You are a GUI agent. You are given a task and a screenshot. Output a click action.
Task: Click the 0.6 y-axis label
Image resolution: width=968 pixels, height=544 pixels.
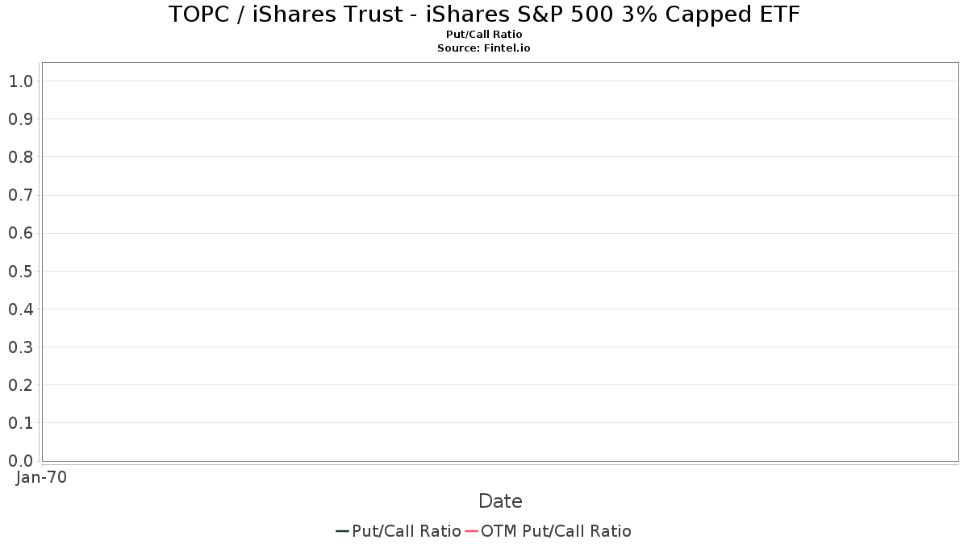[x=21, y=233]
